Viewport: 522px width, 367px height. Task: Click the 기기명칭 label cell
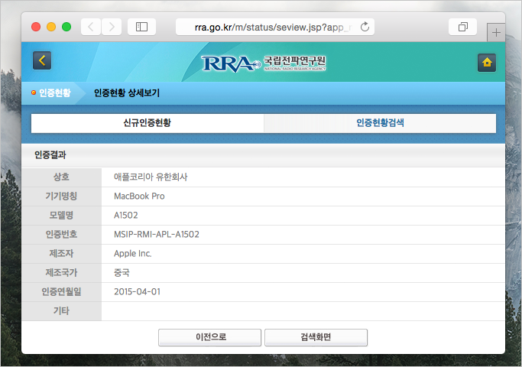62,196
